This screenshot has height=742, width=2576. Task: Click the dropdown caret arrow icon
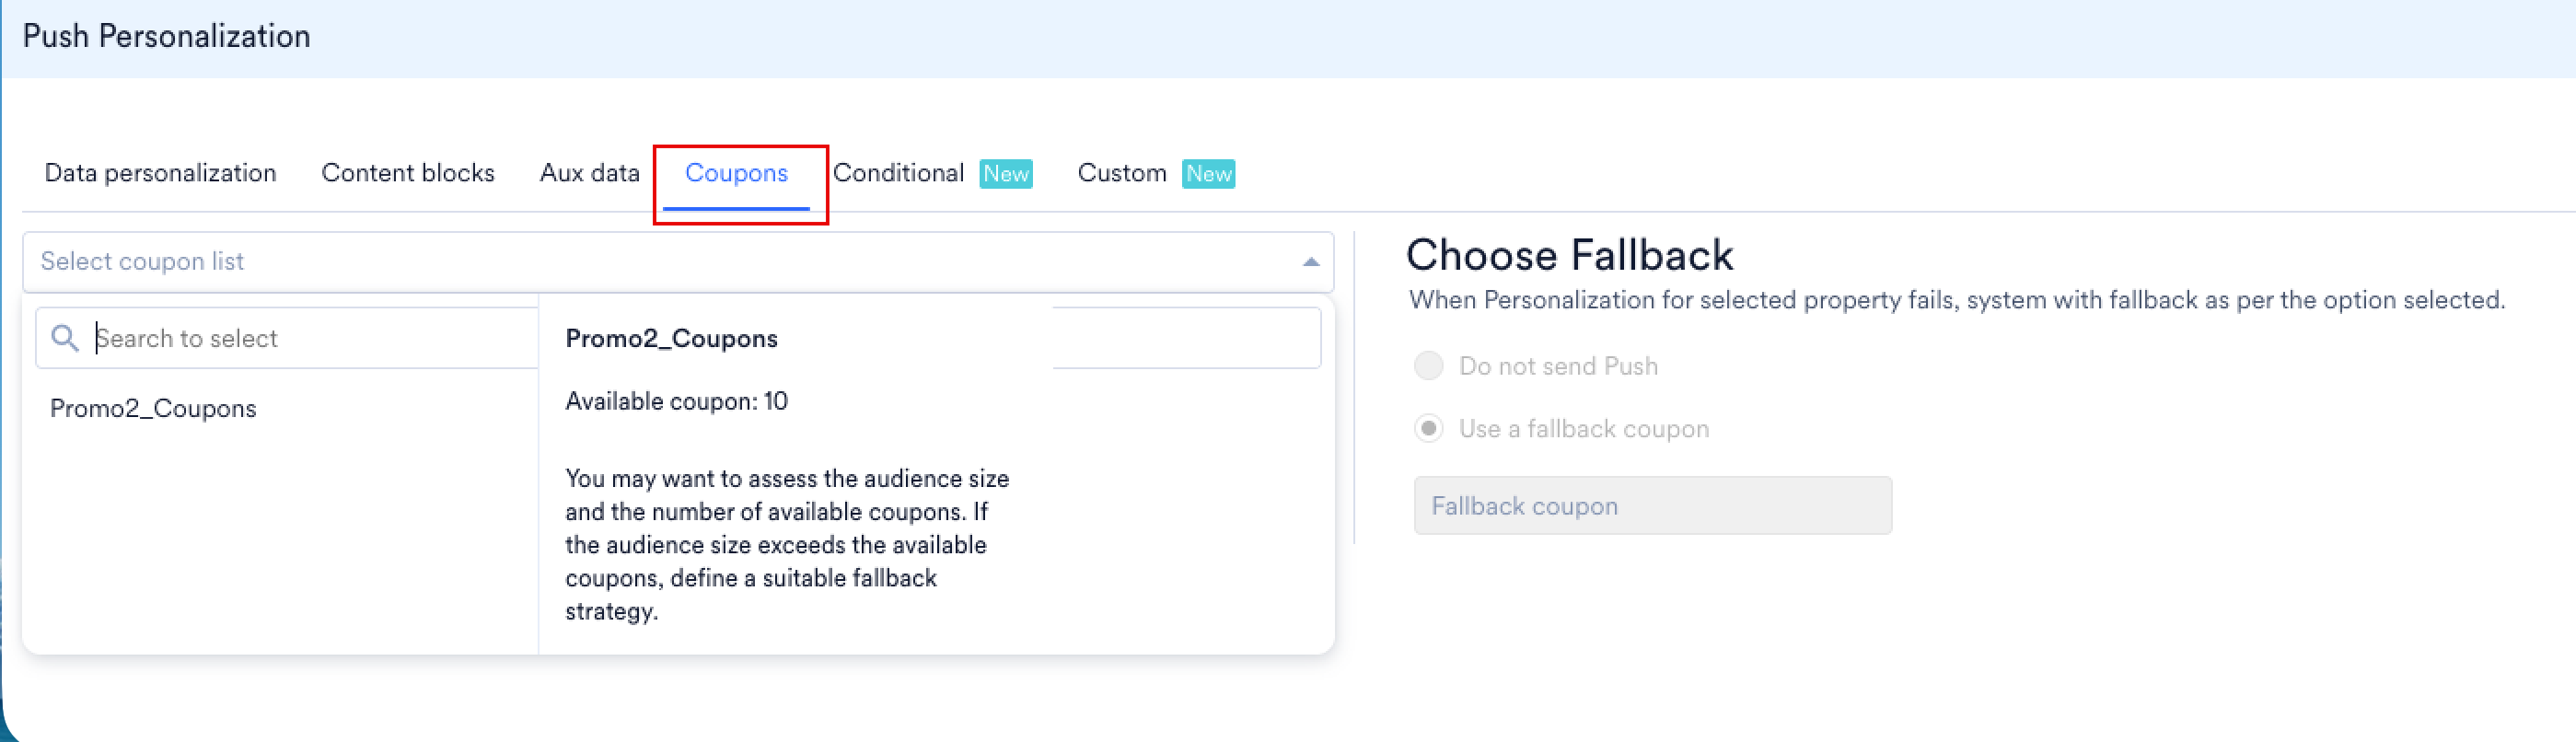(1311, 262)
